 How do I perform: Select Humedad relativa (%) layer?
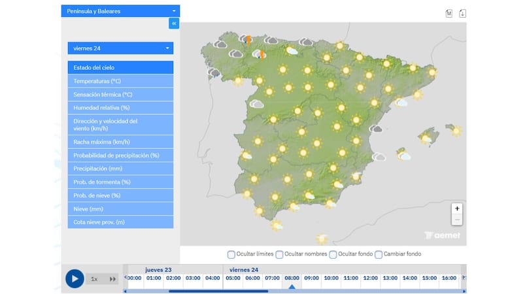120,108
